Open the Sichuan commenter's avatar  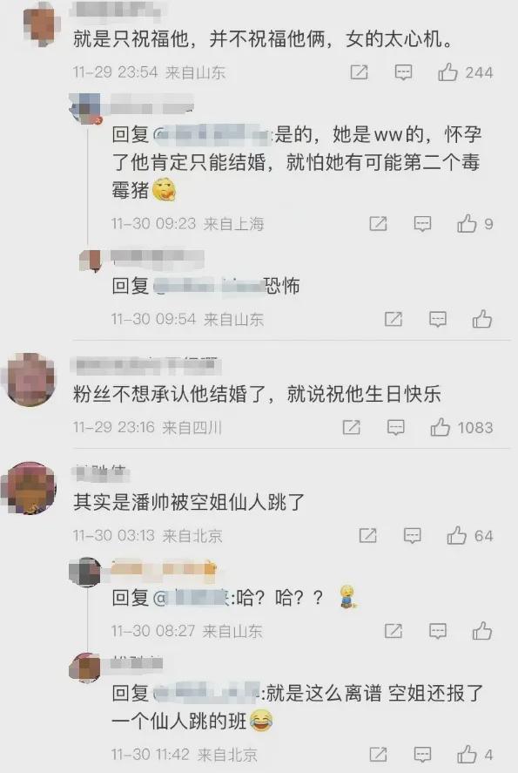(29, 380)
